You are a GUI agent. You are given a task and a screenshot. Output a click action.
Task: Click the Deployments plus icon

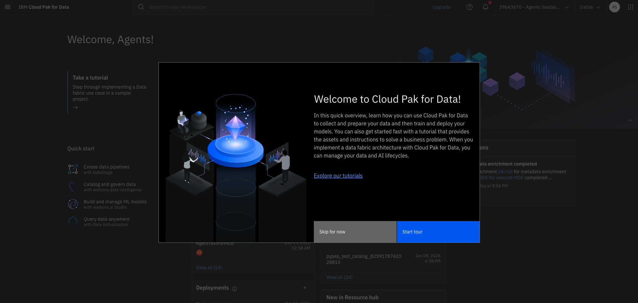point(305,288)
